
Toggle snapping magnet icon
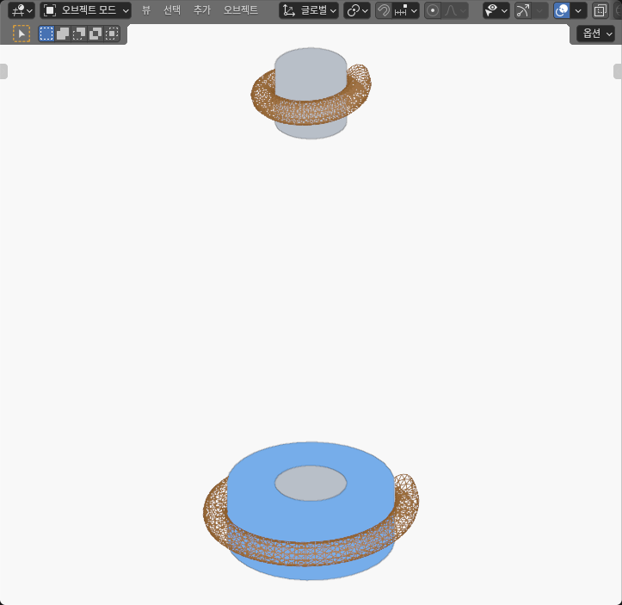pyautogui.click(x=383, y=10)
